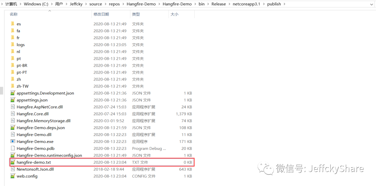
Task: Select the Hangfire-Demo.exe file name
Action: pos(35,142)
